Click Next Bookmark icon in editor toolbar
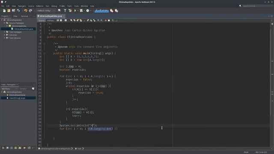The width and height of the screenshot is (274, 154). click(x=91, y=21)
